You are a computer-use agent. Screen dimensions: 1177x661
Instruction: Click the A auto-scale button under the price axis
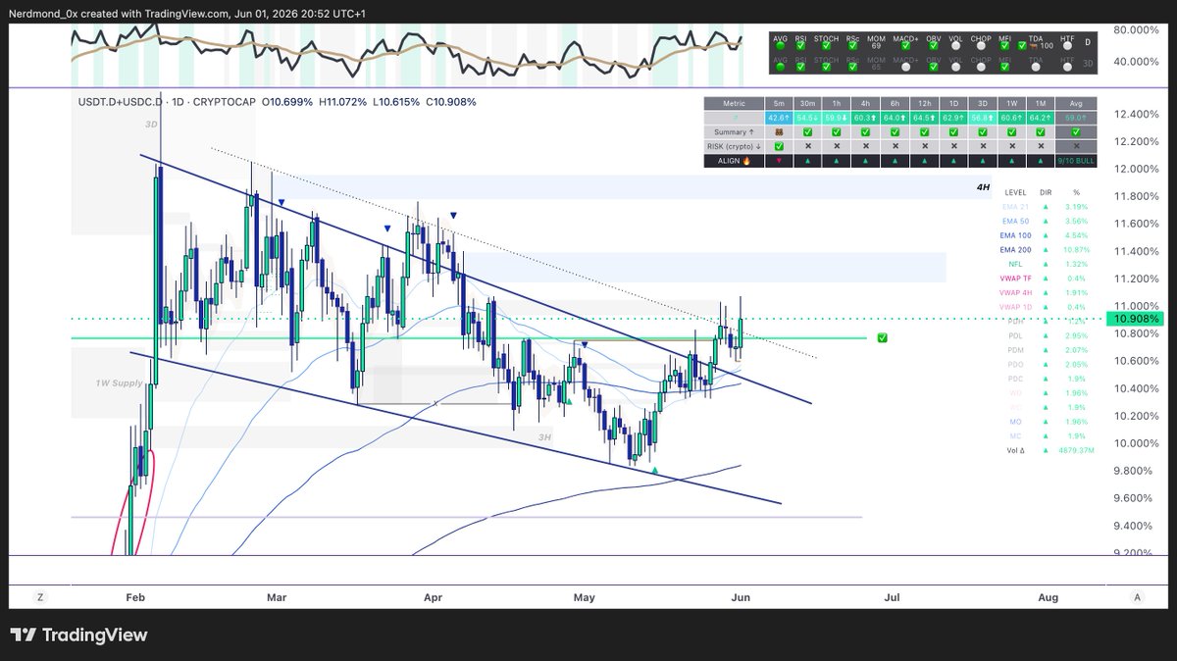coord(1137,596)
